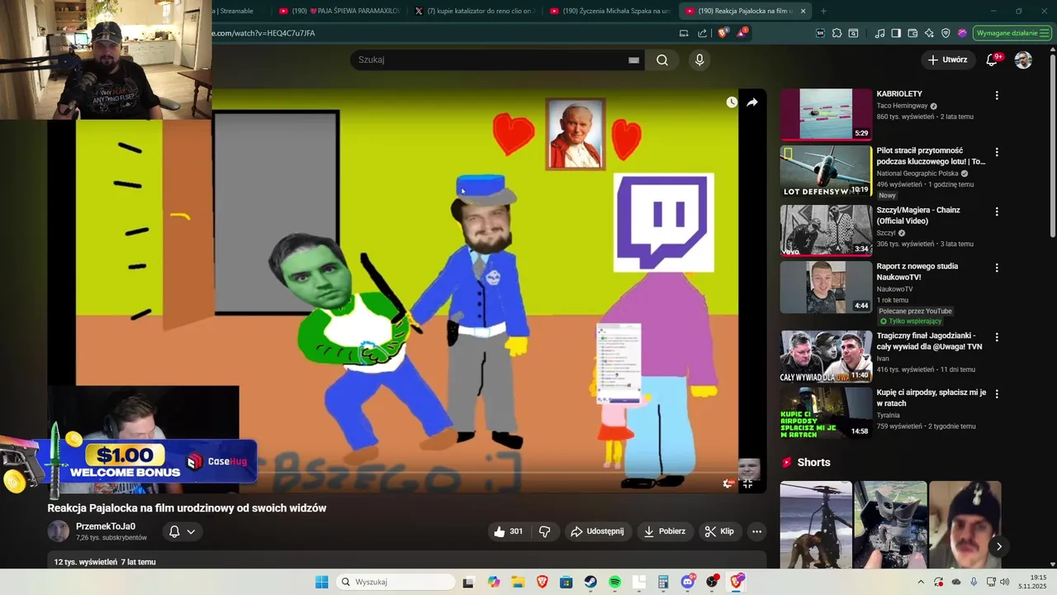
Task: Open the Wymagane działanie browser menu
Action: (1012, 33)
